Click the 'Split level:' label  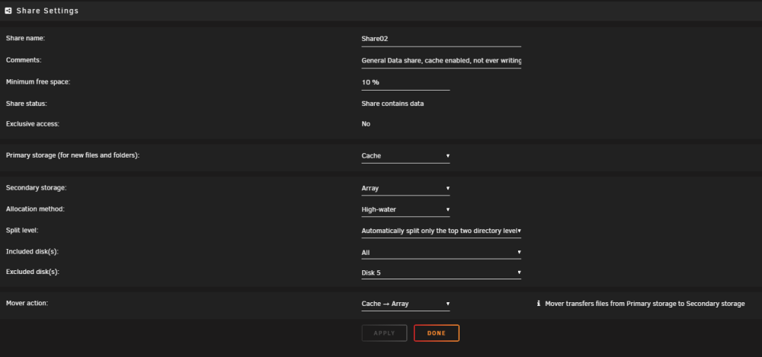click(22, 230)
